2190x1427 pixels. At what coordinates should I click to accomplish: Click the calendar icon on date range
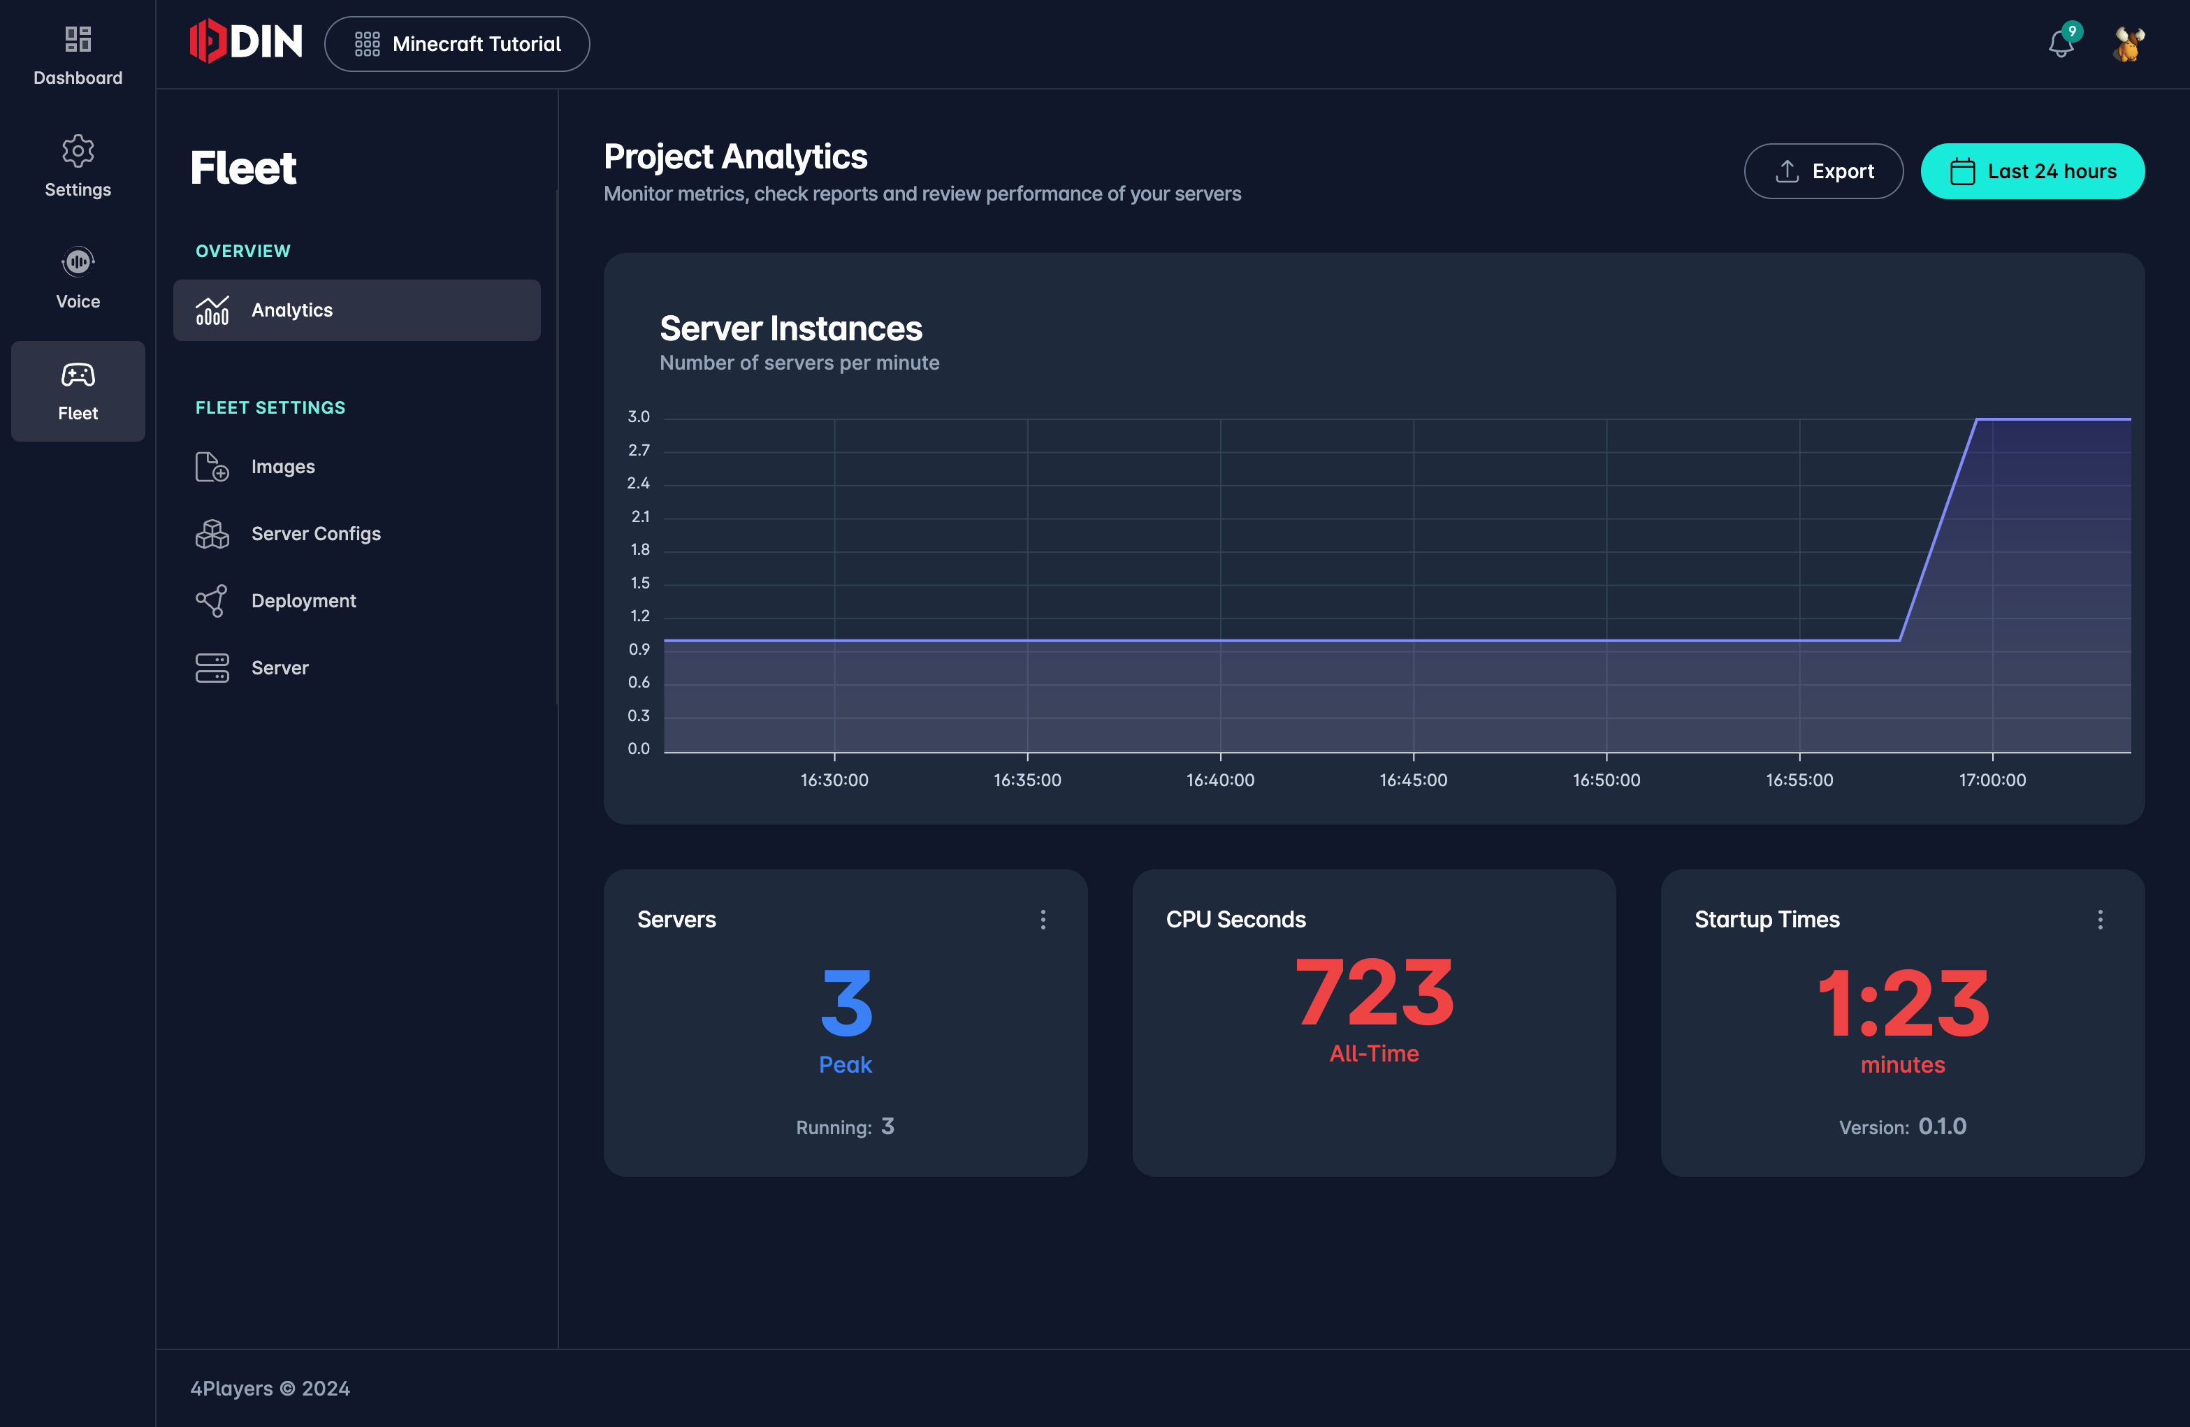(x=1961, y=172)
